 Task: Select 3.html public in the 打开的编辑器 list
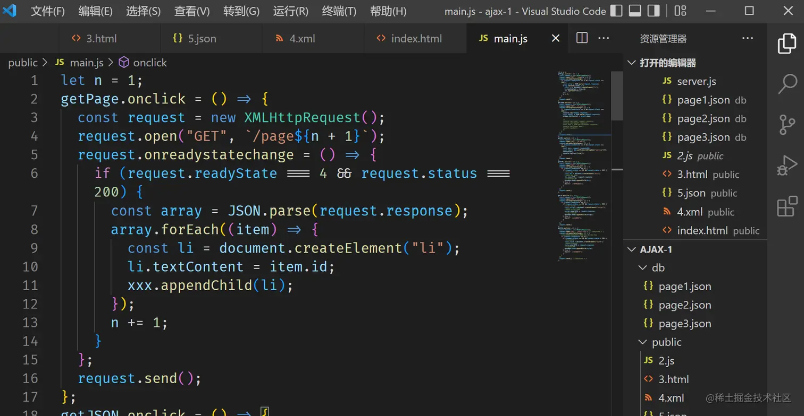point(696,174)
